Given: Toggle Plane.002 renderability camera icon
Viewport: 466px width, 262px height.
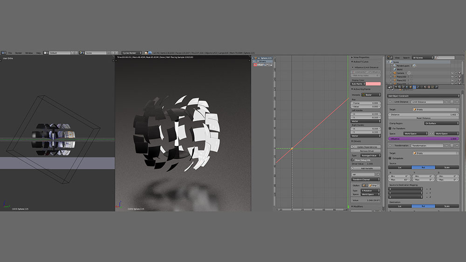Looking at the screenshot, I should (459, 80).
